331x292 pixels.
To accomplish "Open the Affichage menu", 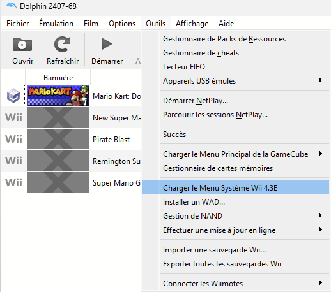I will (x=192, y=24).
